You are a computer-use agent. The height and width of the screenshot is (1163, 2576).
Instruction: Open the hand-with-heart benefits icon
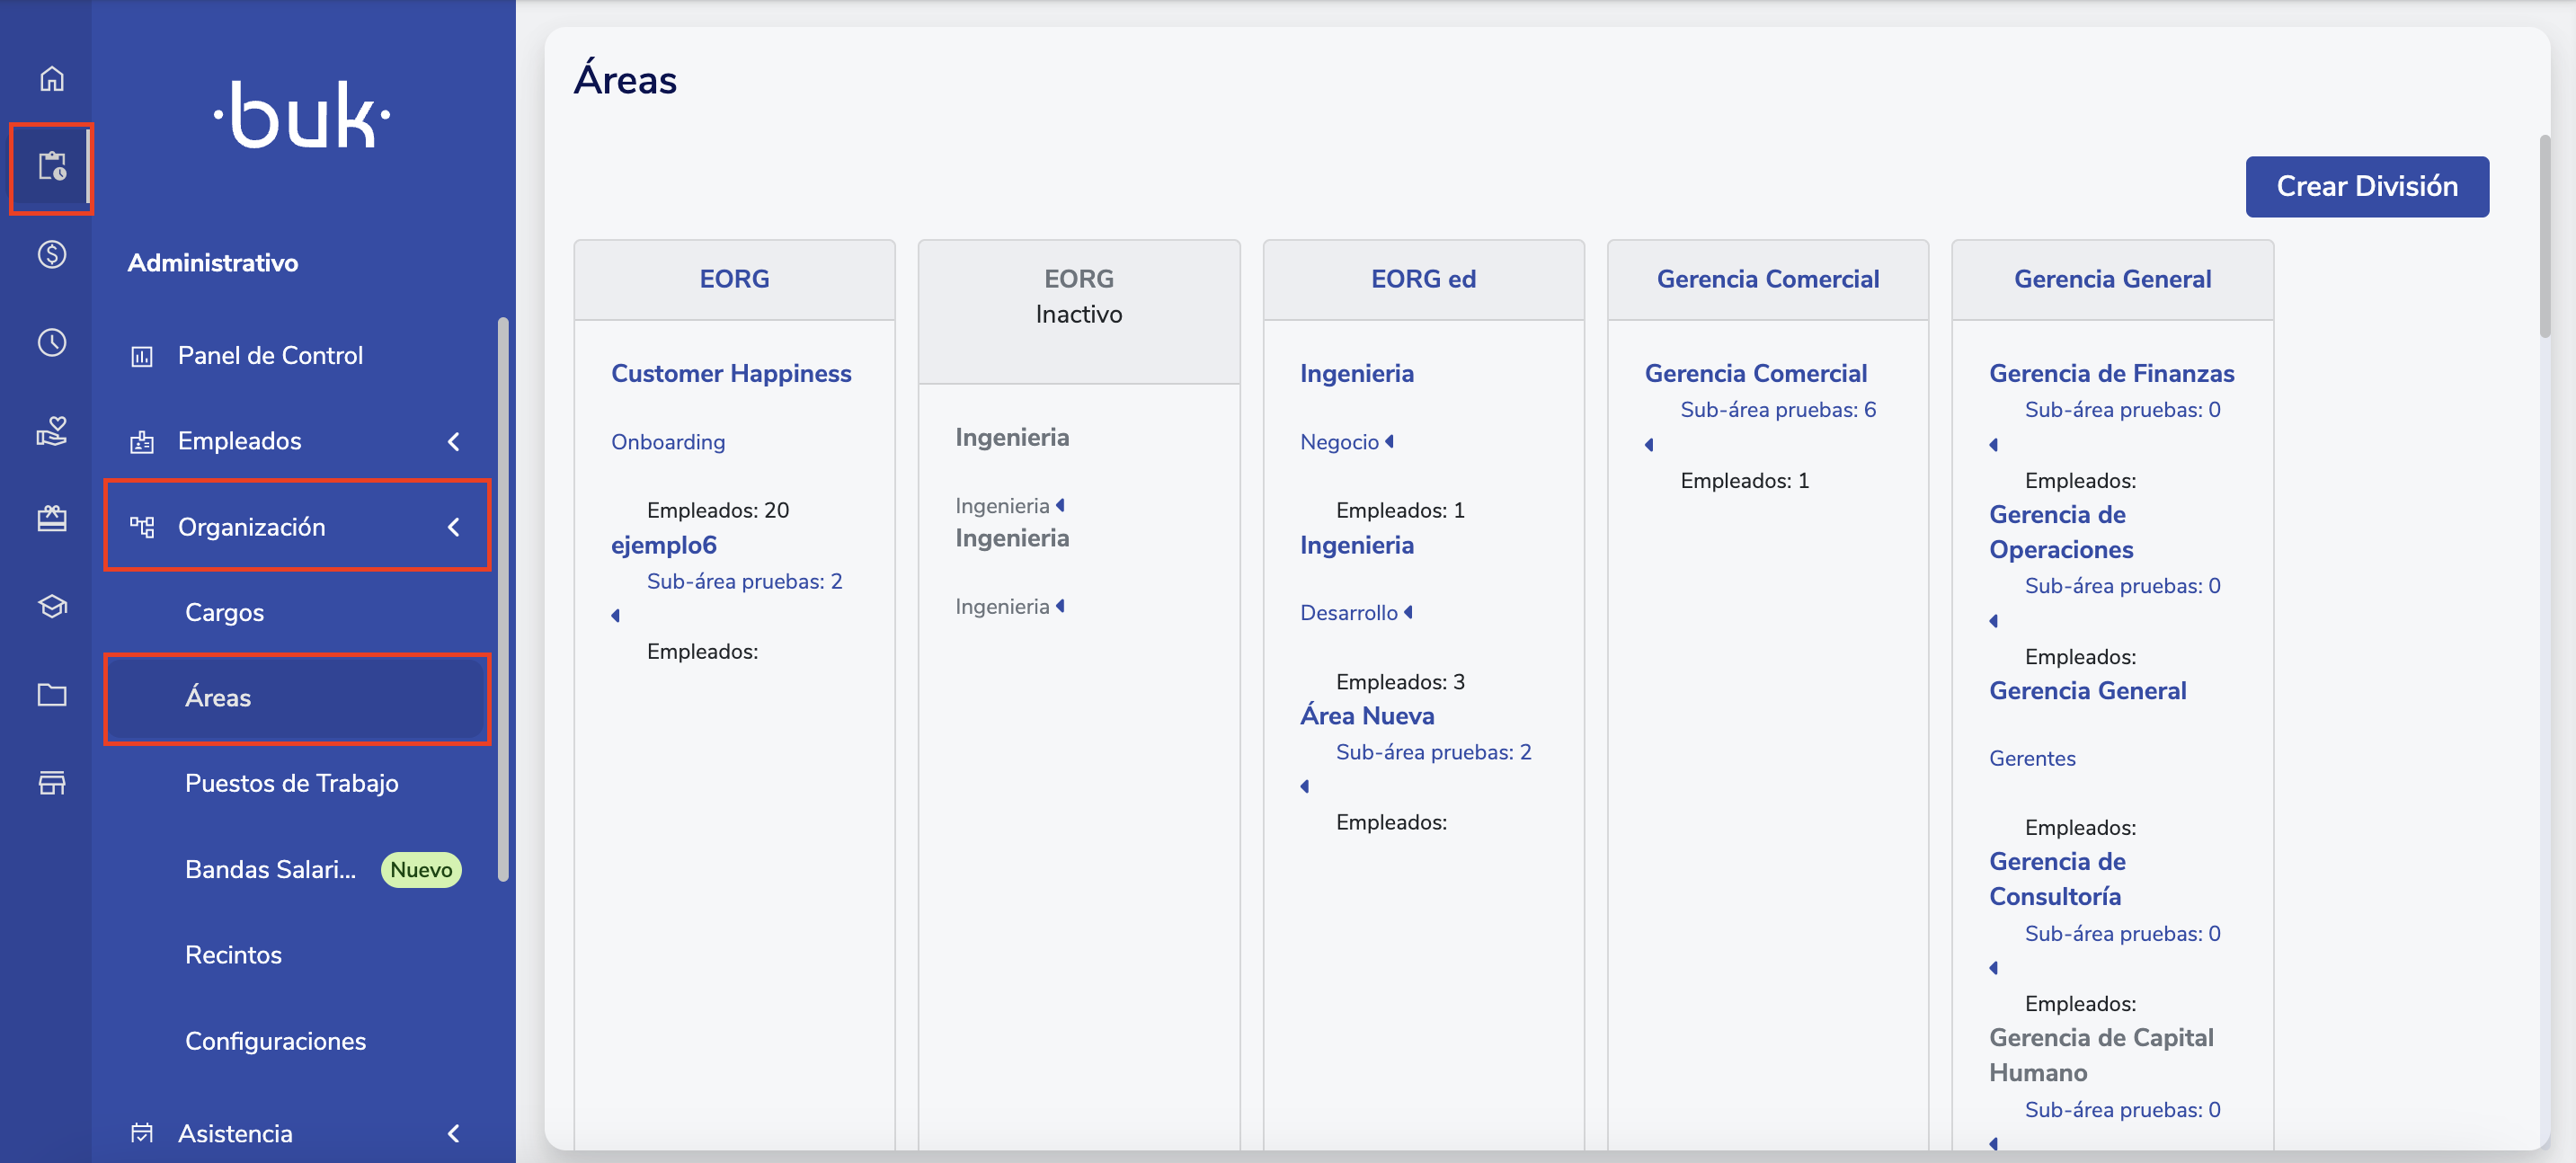52,431
